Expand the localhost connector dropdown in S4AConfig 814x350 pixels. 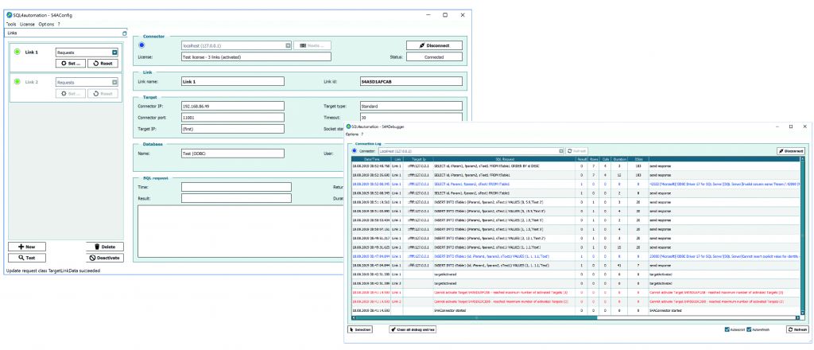click(288, 45)
